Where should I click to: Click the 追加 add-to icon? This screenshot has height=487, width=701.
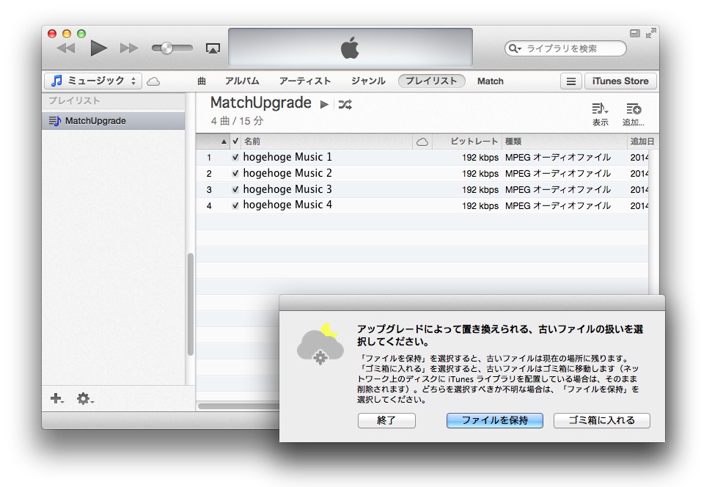(x=633, y=114)
